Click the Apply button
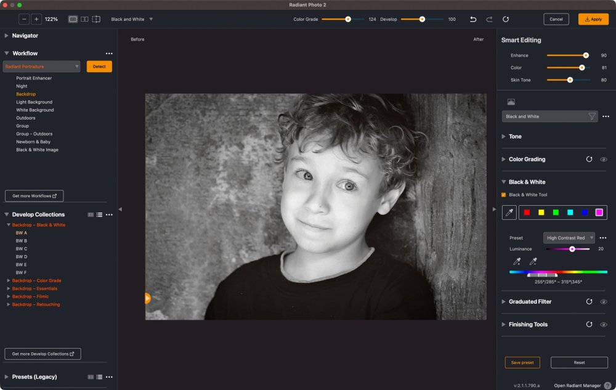The height and width of the screenshot is (390, 616). coord(593,19)
